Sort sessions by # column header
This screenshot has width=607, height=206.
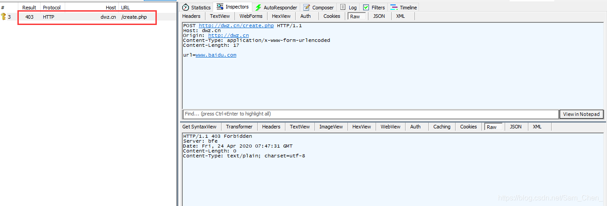pos(3,8)
